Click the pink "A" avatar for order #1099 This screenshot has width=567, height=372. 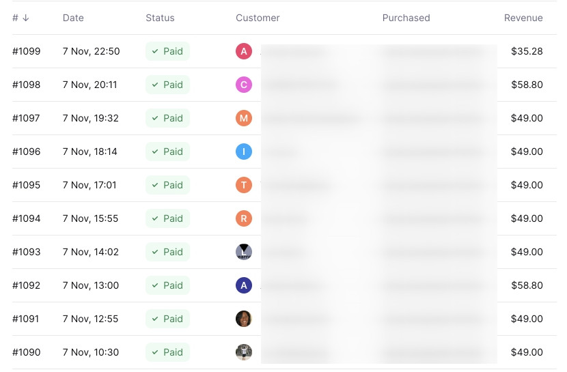244,51
